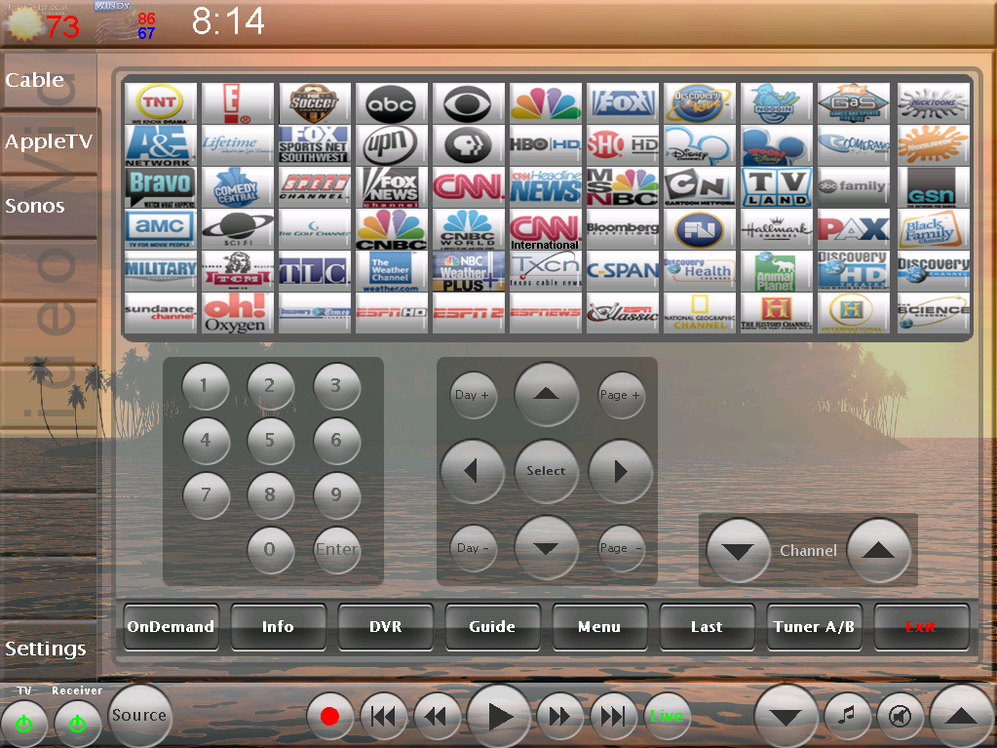Open the AppleTV section

pos(49,141)
